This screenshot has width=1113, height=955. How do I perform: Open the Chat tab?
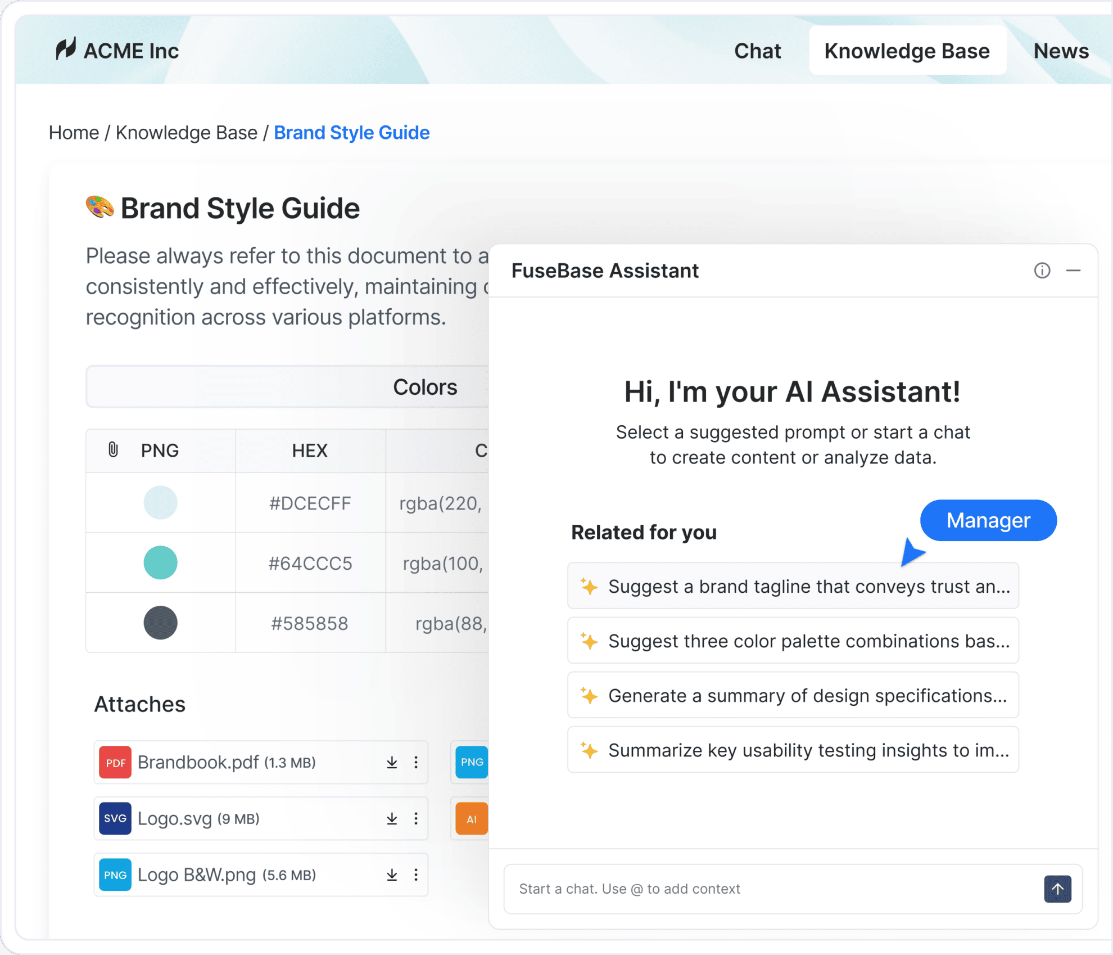757,51
